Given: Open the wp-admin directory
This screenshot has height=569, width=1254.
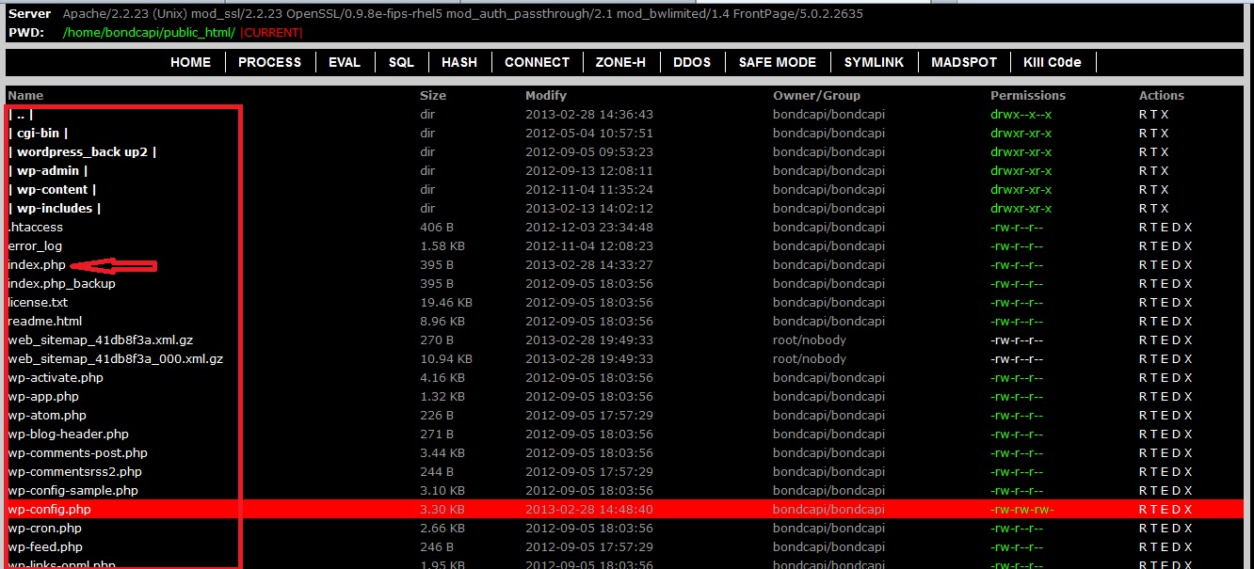Looking at the screenshot, I should click(48, 170).
